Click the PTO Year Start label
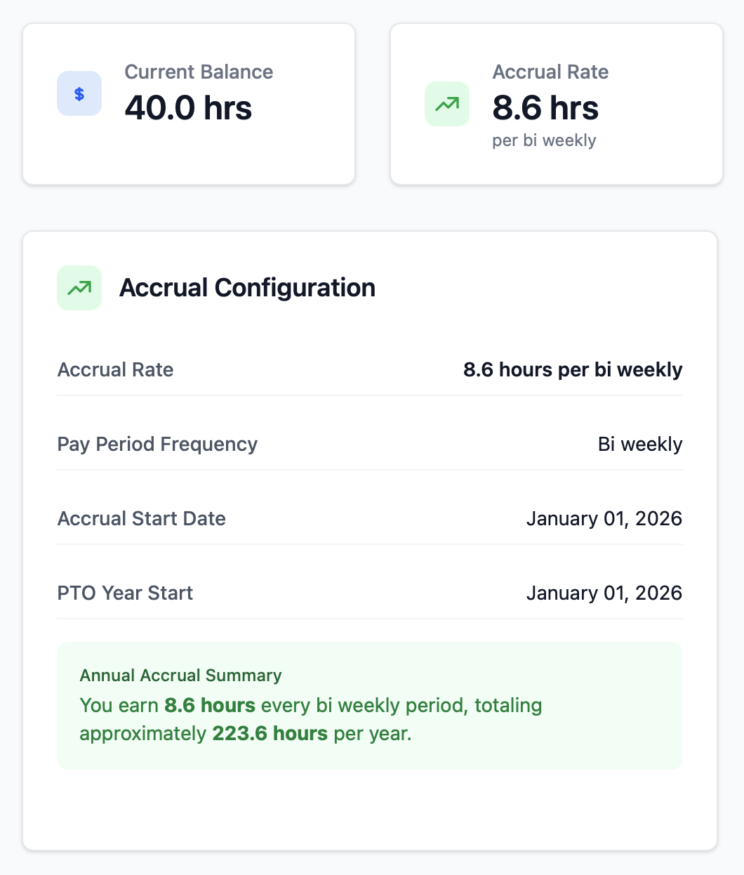Image resolution: width=744 pixels, height=875 pixels. 125,593
